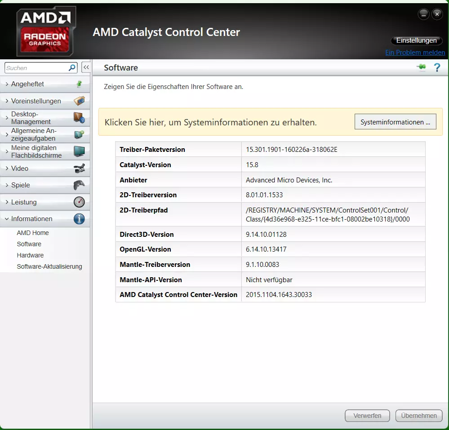
Task: Click Direct3D version 9.14.10.01128
Action: tap(266, 235)
